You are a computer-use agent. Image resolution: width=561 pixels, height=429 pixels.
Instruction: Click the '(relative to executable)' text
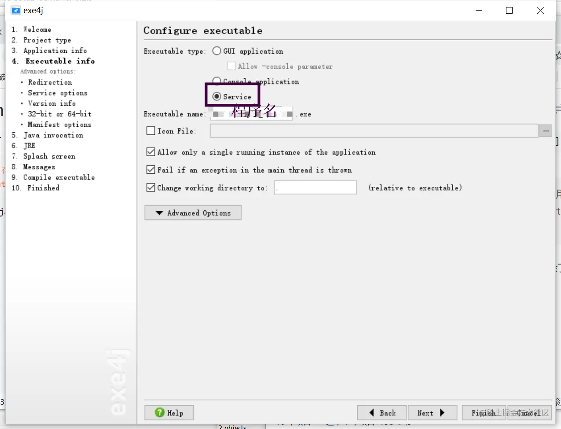[415, 188]
